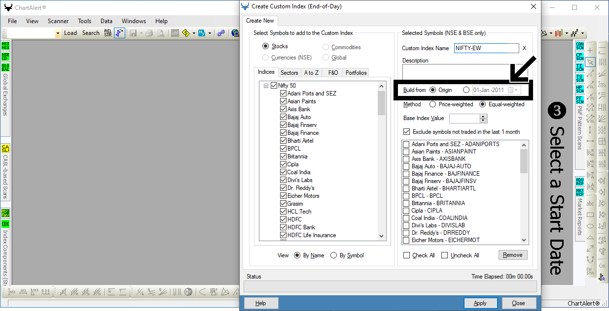The width and height of the screenshot is (609, 311).
Task: Check Axis Bank - AXISBANK in selected list
Action: tap(406, 159)
